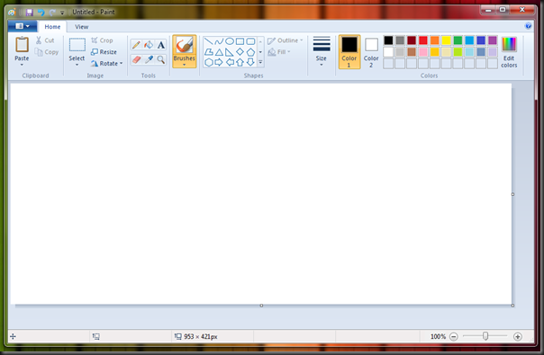Expand the Rotate dropdown menu

(121, 64)
